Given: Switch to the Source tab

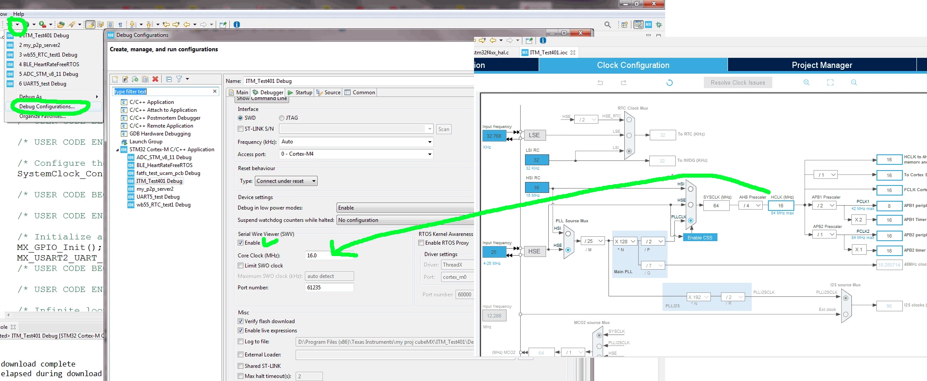Looking at the screenshot, I should click(329, 93).
